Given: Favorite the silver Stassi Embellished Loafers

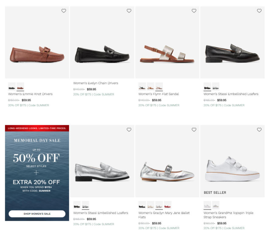Looking at the screenshot, I should 129,129.
